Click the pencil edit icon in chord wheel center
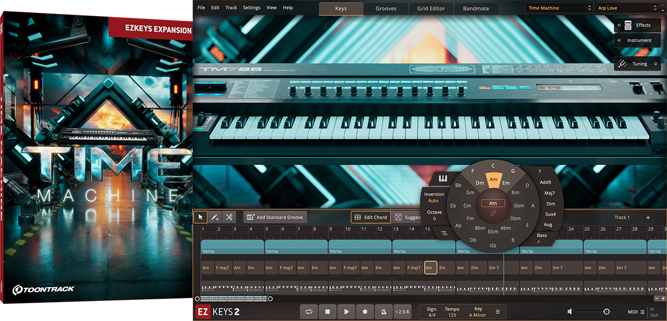The image size is (667, 321). pos(493,213)
